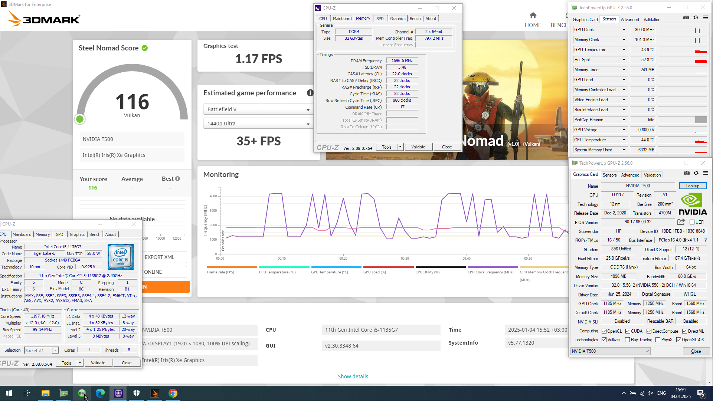Click the green verified score checkmark

(x=145, y=48)
